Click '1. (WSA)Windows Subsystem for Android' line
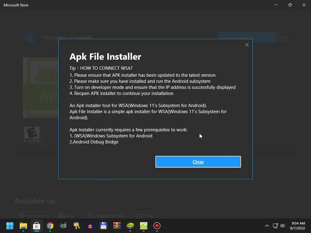The image size is (311, 233). tap(111, 136)
